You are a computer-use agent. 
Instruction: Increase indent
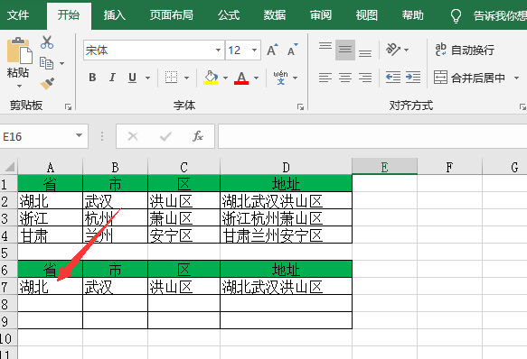[413, 78]
